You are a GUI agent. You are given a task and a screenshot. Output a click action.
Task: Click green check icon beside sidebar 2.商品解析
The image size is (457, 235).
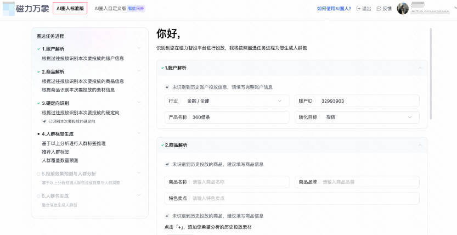click(38, 72)
